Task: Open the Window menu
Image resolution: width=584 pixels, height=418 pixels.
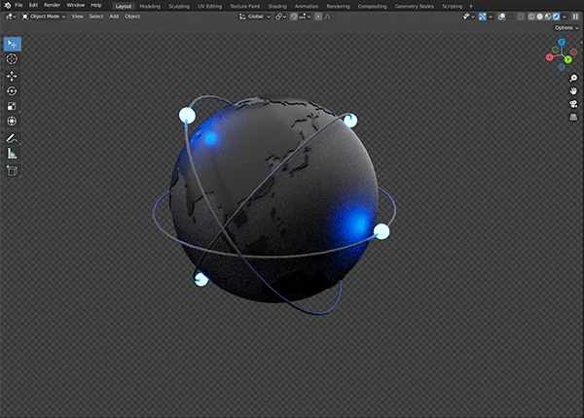Action: 76,5
